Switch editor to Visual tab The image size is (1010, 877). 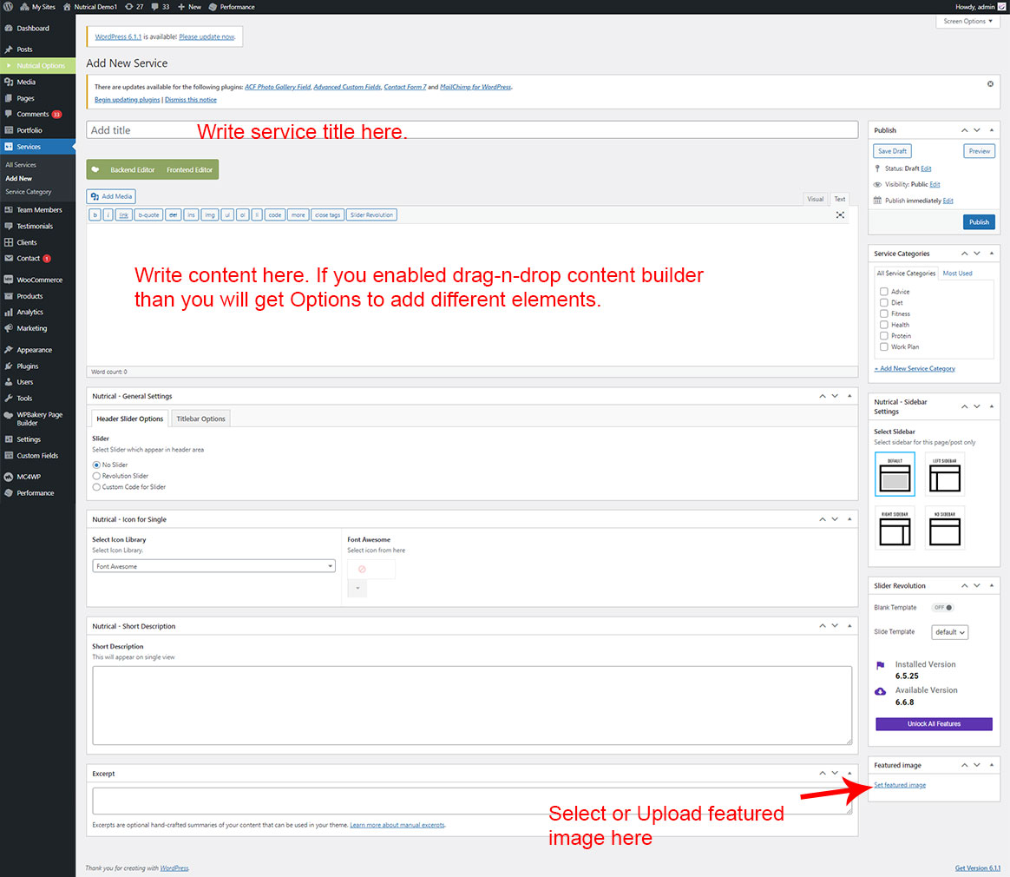click(x=815, y=199)
